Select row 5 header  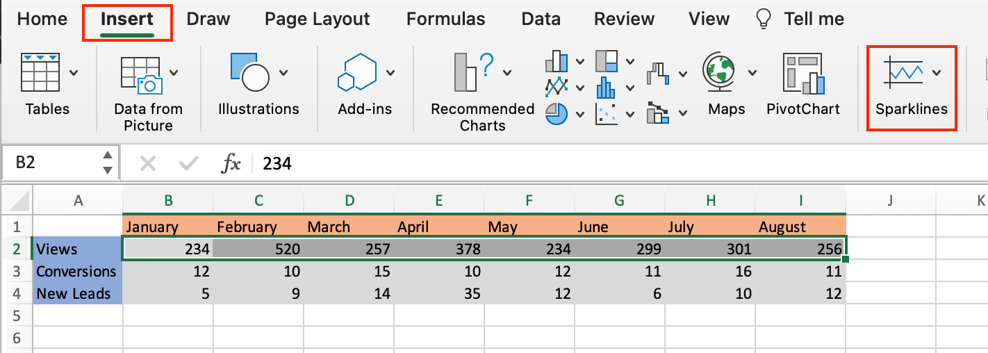(17, 315)
